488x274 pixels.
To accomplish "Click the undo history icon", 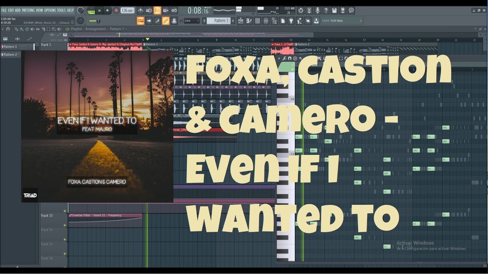I will coord(301,11).
